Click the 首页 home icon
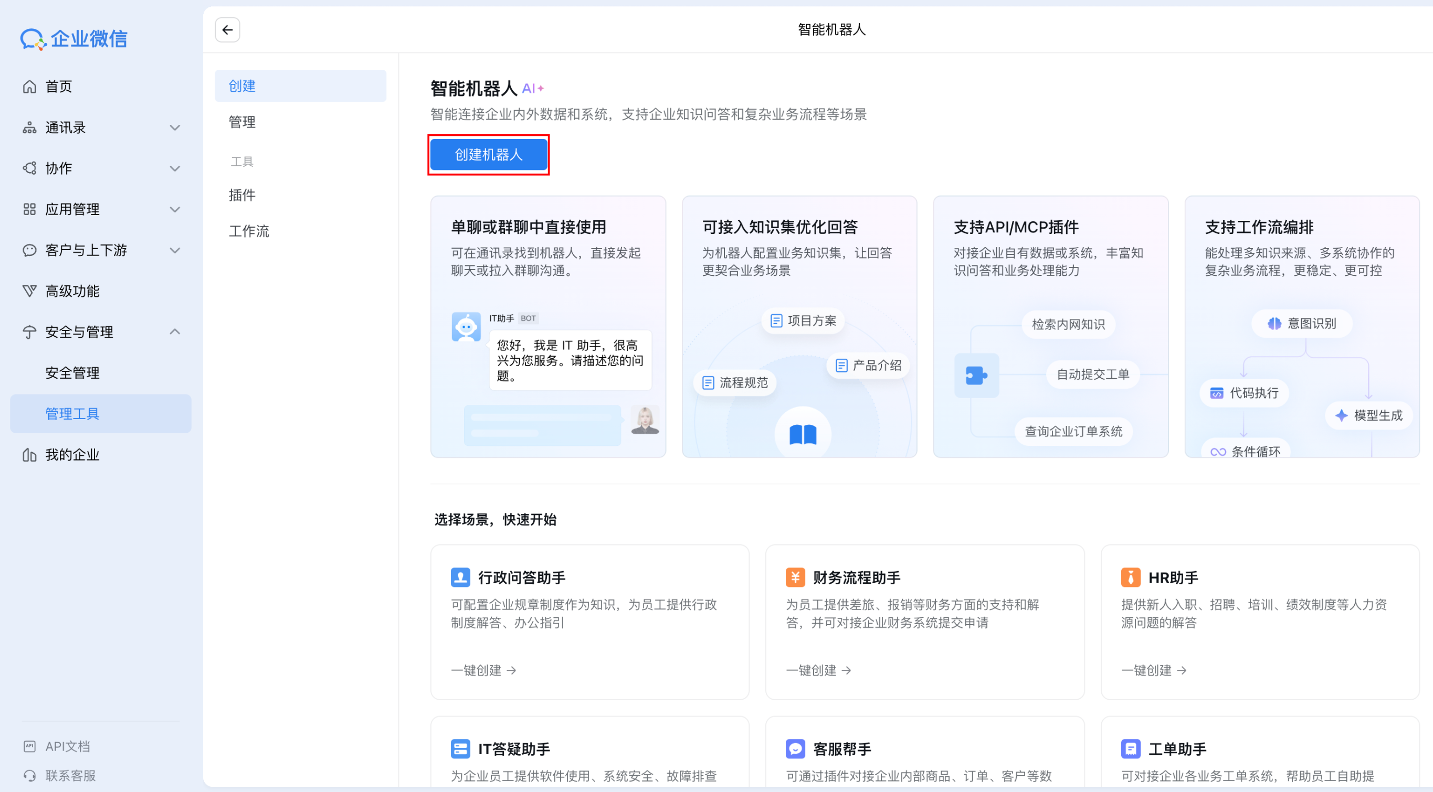1433x792 pixels. [29, 87]
